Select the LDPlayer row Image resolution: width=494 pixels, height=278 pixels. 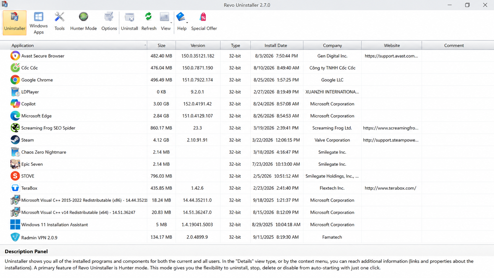[247, 92]
